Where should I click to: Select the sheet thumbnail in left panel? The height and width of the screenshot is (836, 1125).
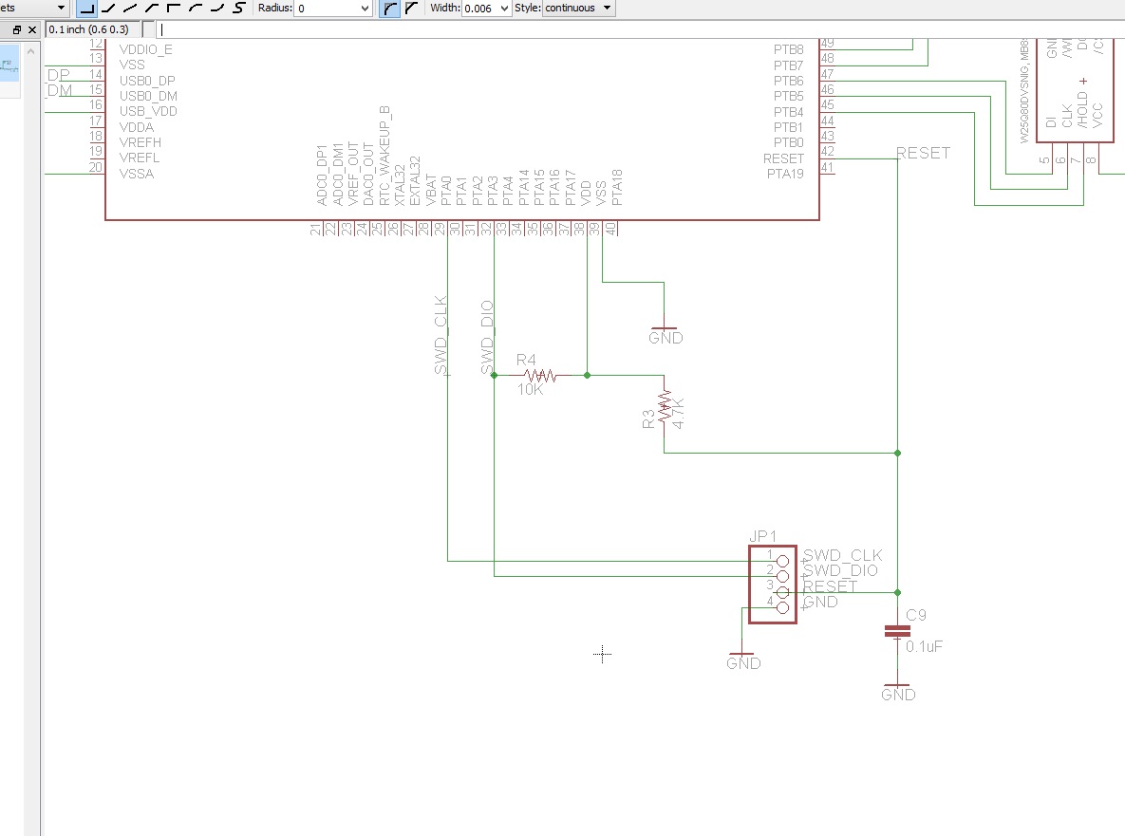[9, 65]
